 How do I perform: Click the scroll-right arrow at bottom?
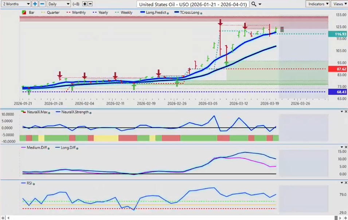(x=340, y=218)
